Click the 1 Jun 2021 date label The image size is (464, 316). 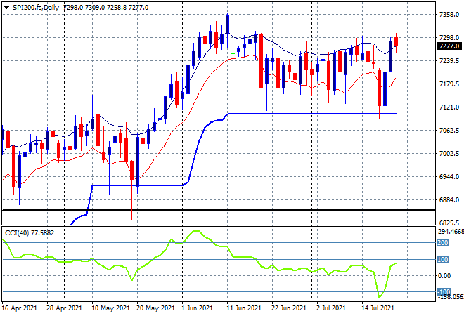(x=198, y=308)
